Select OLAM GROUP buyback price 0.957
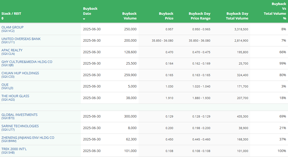 [x=169, y=29]
